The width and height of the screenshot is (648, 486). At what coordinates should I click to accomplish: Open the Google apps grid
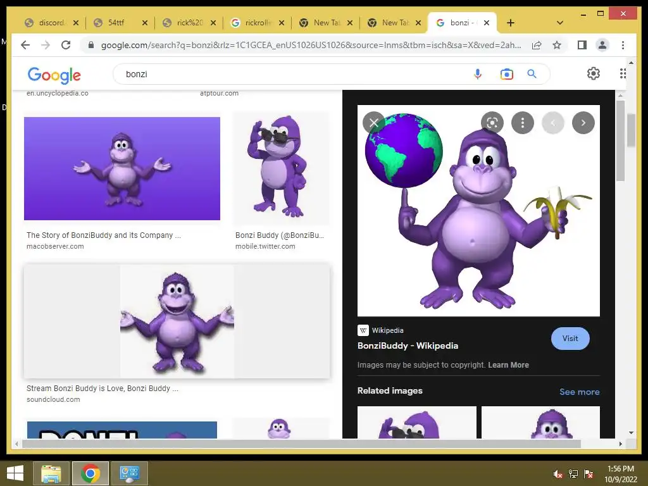(623, 73)
